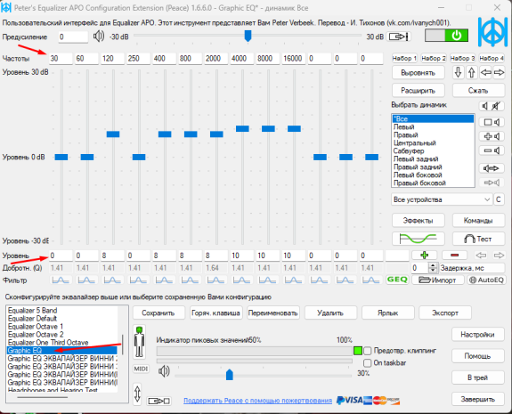
Task: Select Equalizer One Third Octave preset
Action: 62,343
